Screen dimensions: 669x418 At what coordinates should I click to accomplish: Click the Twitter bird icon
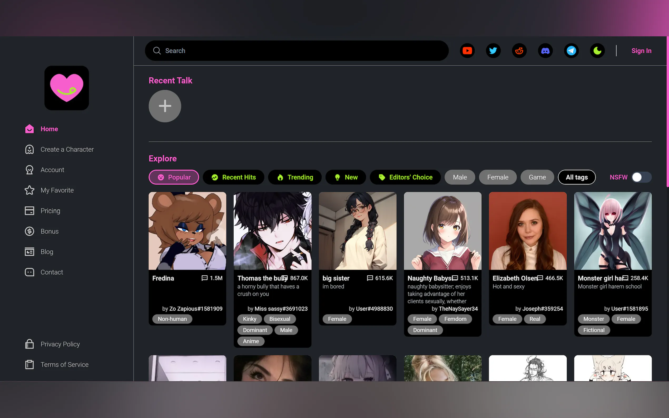click(493, 51)
